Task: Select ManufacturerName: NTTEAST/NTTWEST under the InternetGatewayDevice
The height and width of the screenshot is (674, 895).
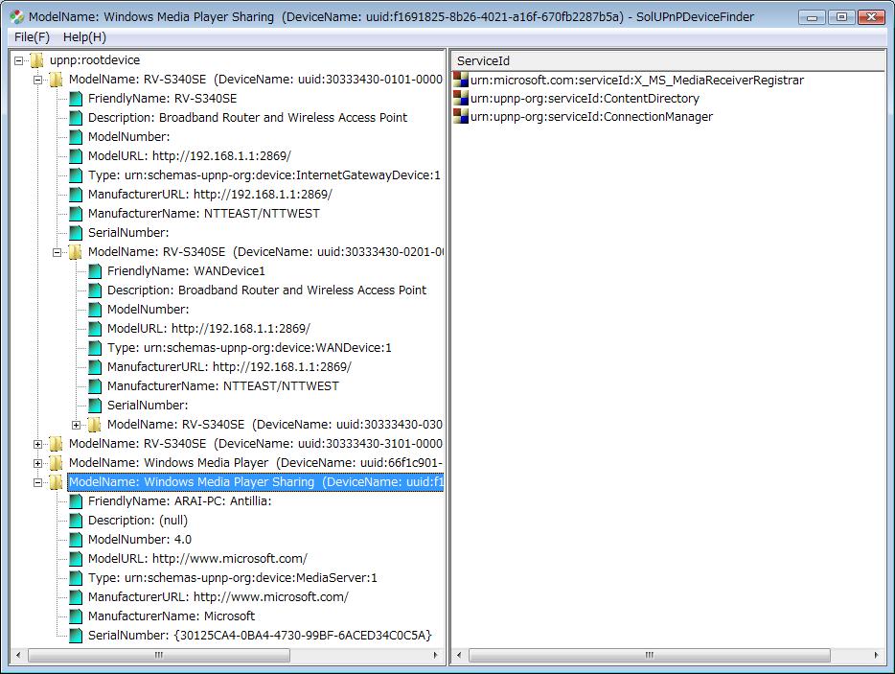Action: coord(204,214)
